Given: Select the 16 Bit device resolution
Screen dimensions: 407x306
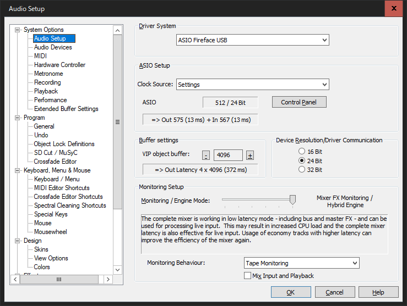Looking at the screenshot, I should click(x=301, y=151).
